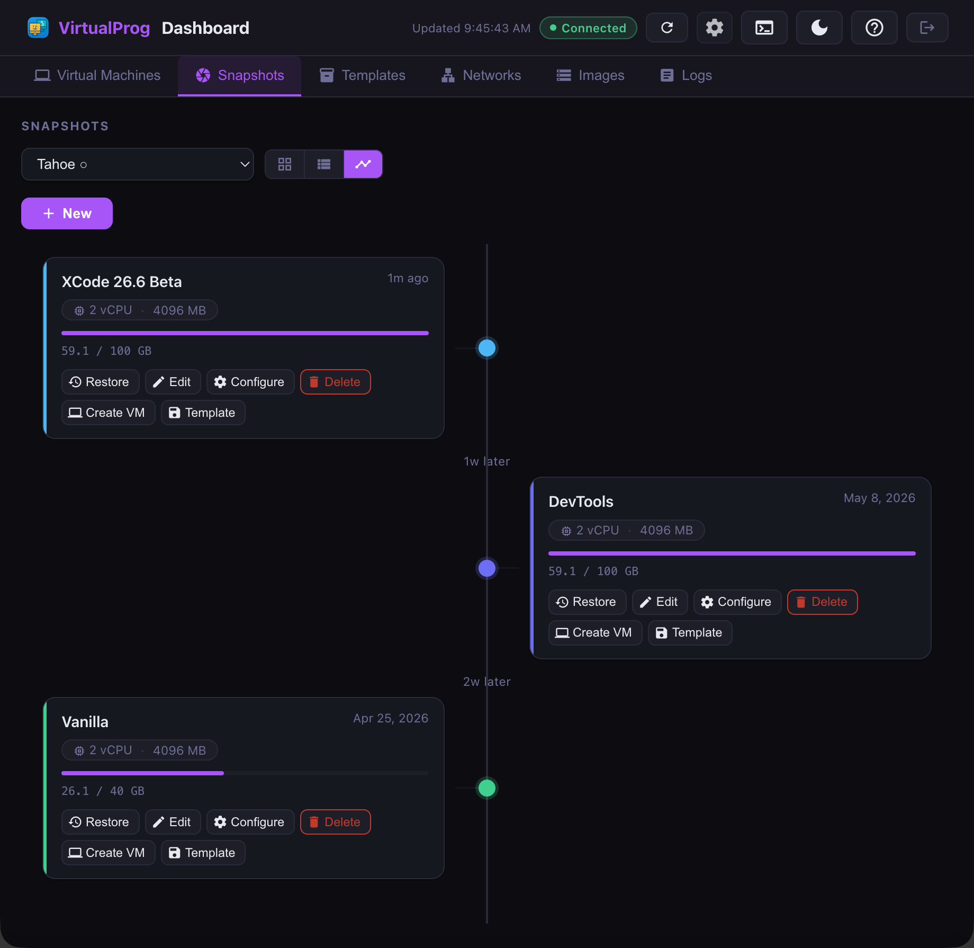Click the '1m ago' timestamp

click(x=408, y=278)
